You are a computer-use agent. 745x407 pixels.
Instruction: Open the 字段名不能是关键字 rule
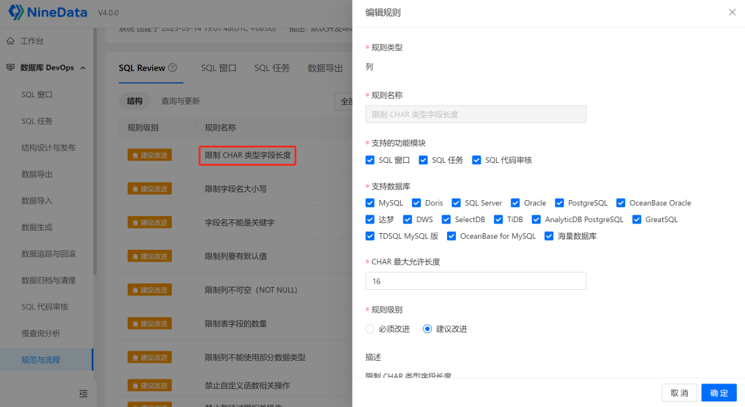[x=239, y=223]
